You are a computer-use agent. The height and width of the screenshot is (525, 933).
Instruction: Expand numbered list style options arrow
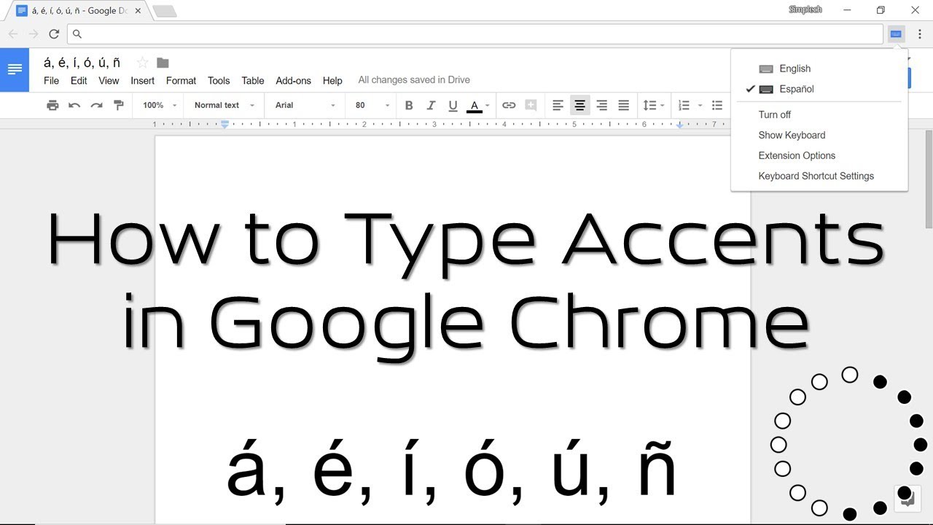click(700, 106)
